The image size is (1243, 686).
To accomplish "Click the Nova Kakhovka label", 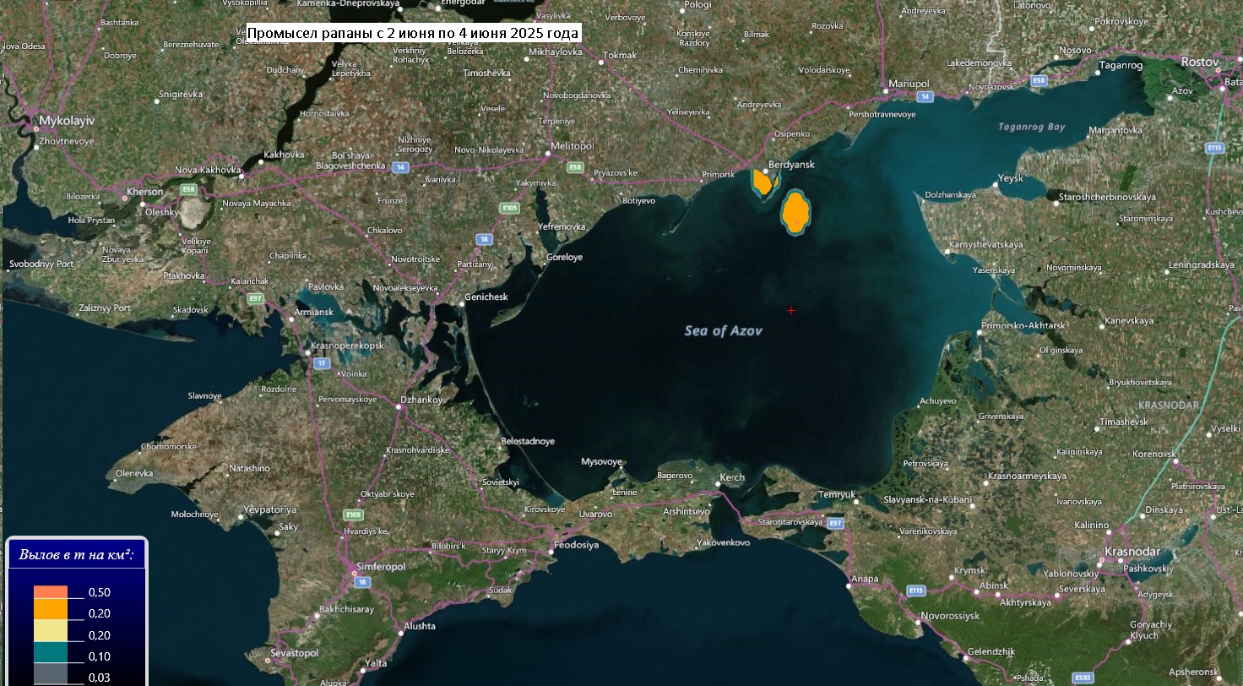I will (207, 170).
